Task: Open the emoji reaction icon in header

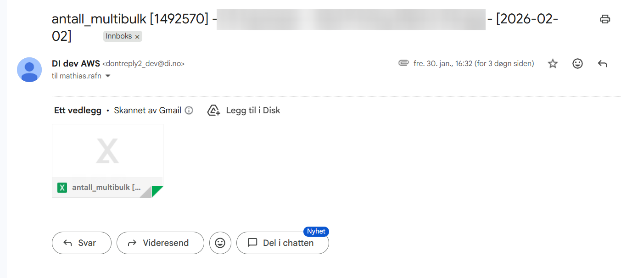Action: click(577, 64)
